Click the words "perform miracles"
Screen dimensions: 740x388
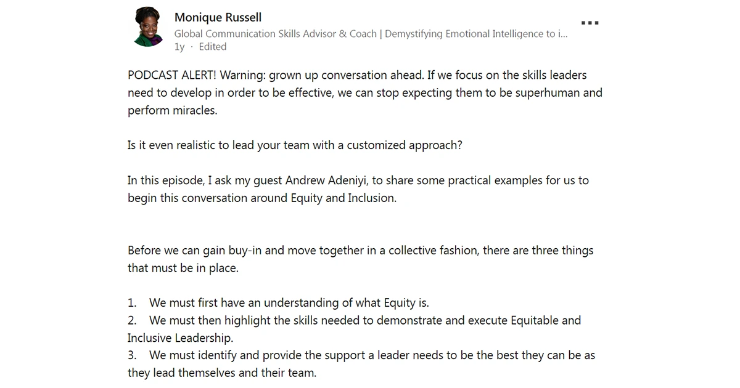tap(173, 111)
